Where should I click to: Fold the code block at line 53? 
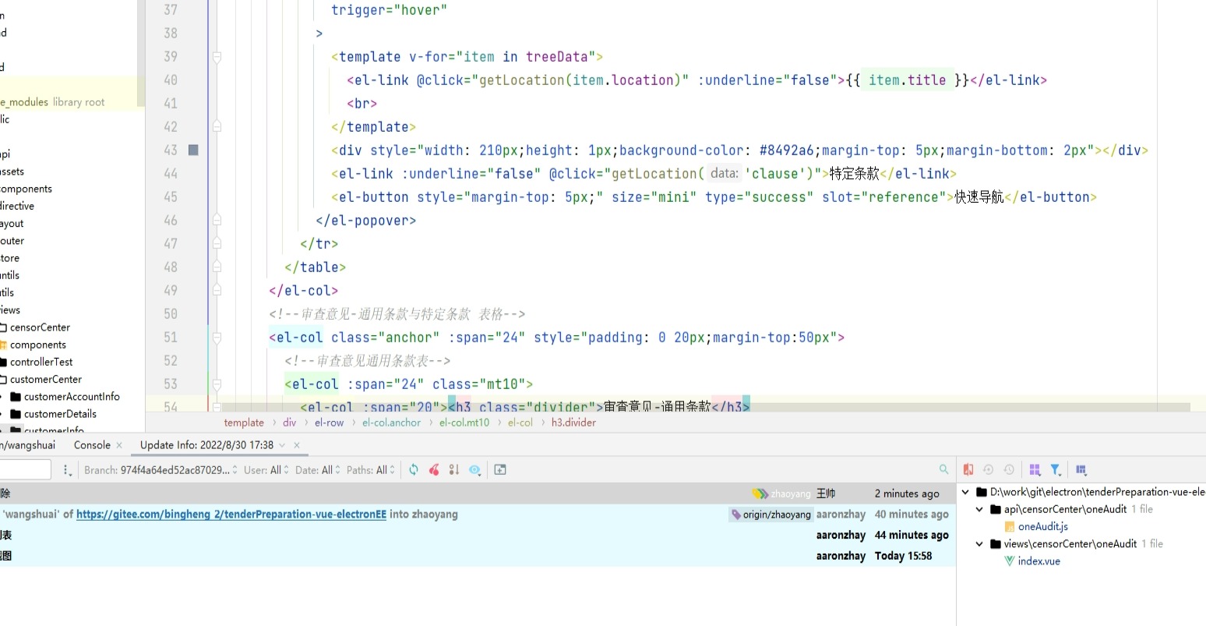217,384
